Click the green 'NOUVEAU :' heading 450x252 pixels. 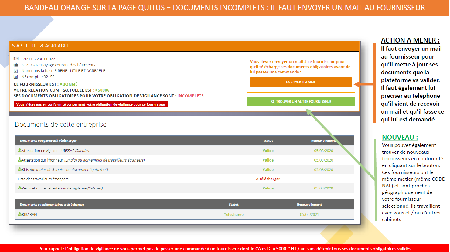[x=400, y=137]
